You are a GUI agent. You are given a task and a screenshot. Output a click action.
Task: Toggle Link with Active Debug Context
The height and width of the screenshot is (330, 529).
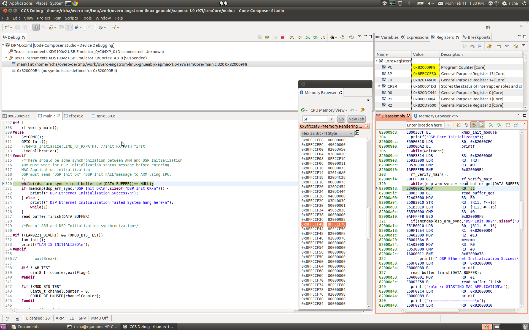474,125
